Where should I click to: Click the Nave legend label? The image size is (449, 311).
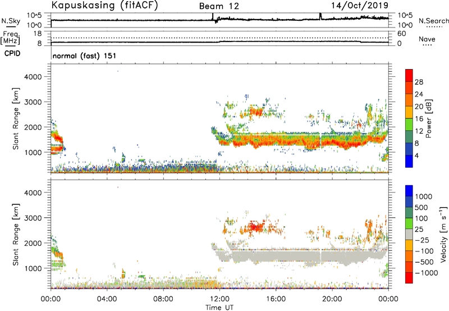click(427, 39)
